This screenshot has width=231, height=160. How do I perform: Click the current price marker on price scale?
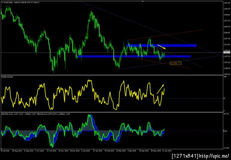point(227,52)
